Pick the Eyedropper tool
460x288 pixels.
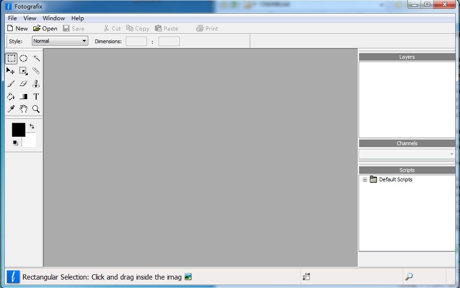pyautogui.click(x=11, y=109)
